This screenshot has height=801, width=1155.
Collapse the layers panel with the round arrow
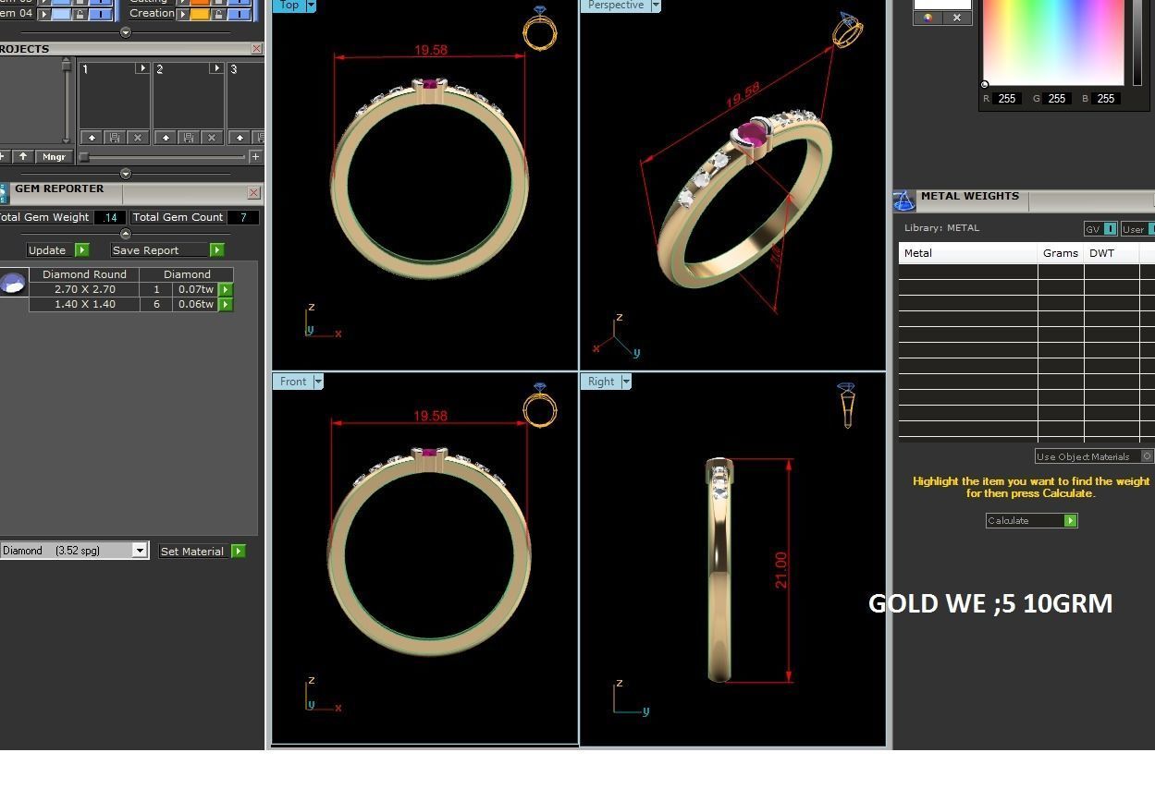(x=126, y=32)
